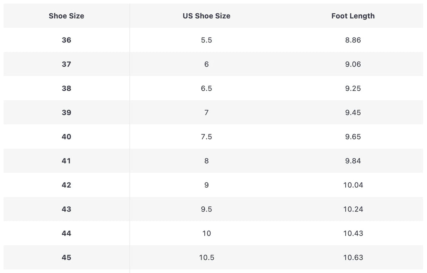Screen dimensions: 427x273
Task: Select shoe size 36 row label
Action: (66, 40)
